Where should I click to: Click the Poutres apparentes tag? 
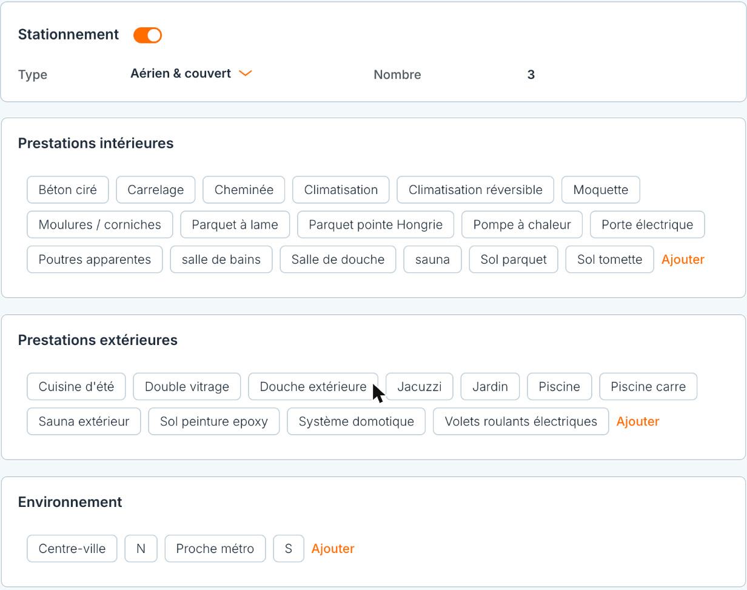(95, 260)
